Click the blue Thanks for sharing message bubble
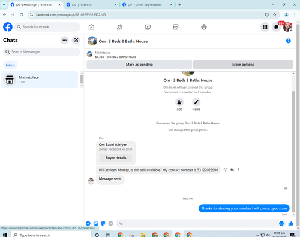 244,208
